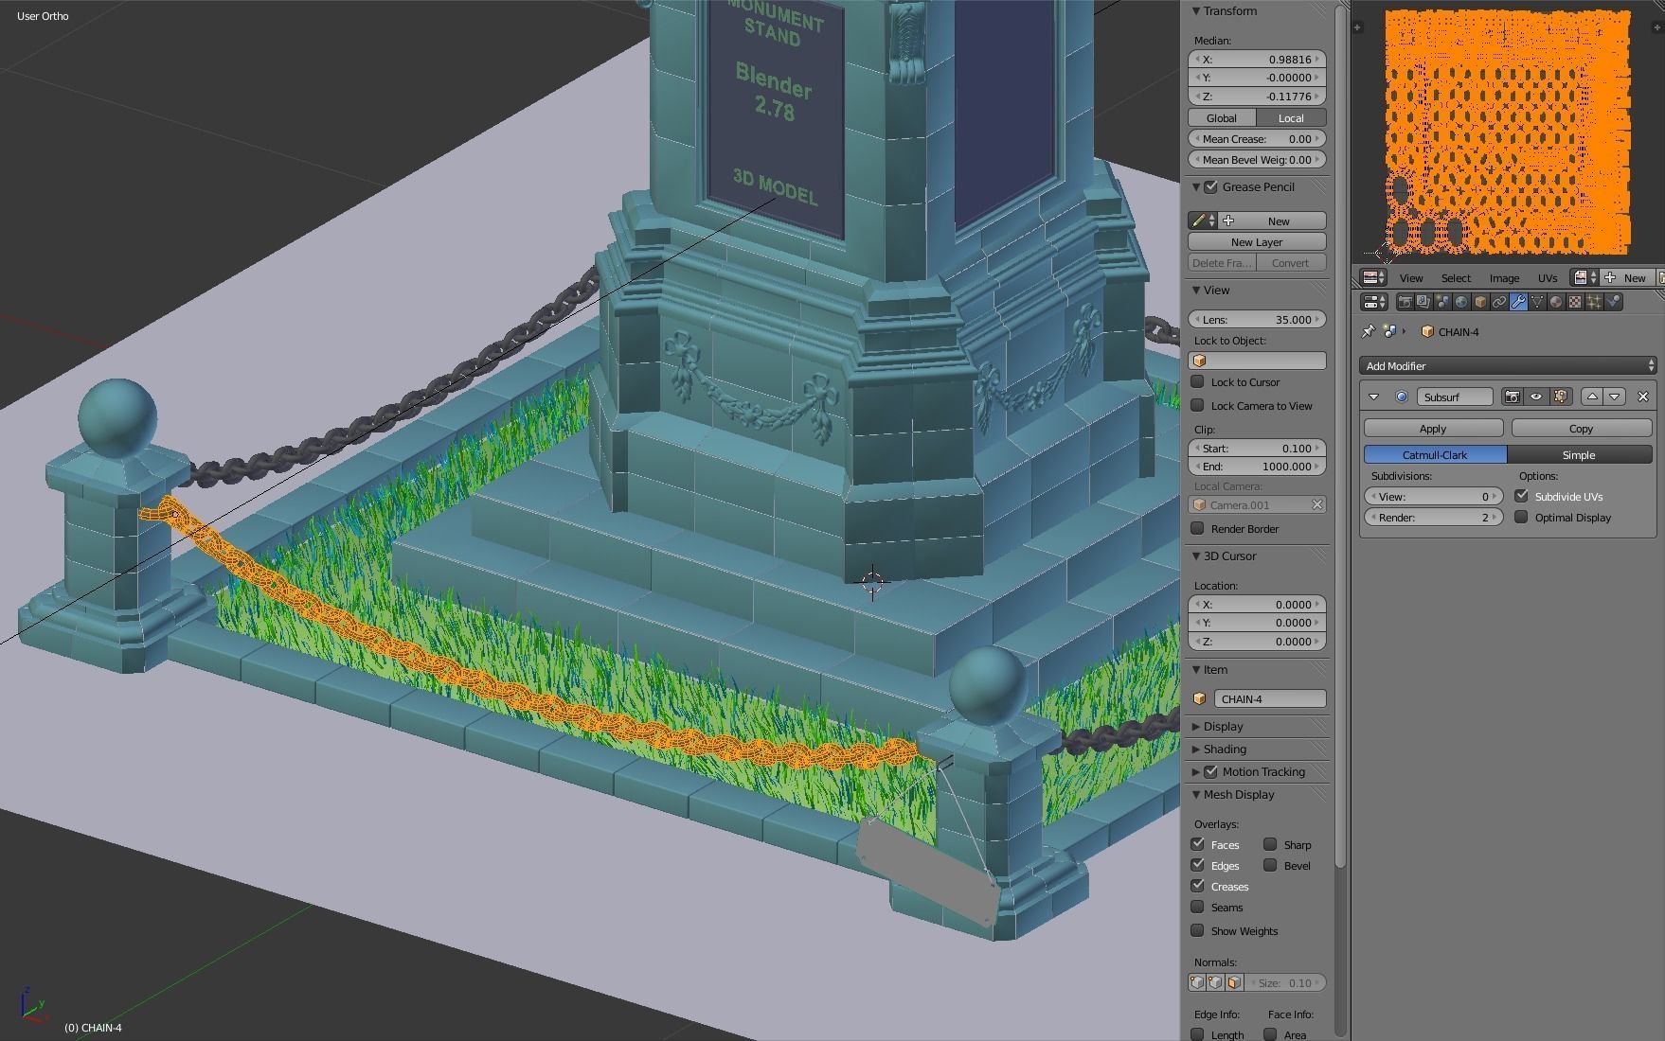Adjust the Lens 35.000 value field
The image size is (1665, 1041).
1257,319
